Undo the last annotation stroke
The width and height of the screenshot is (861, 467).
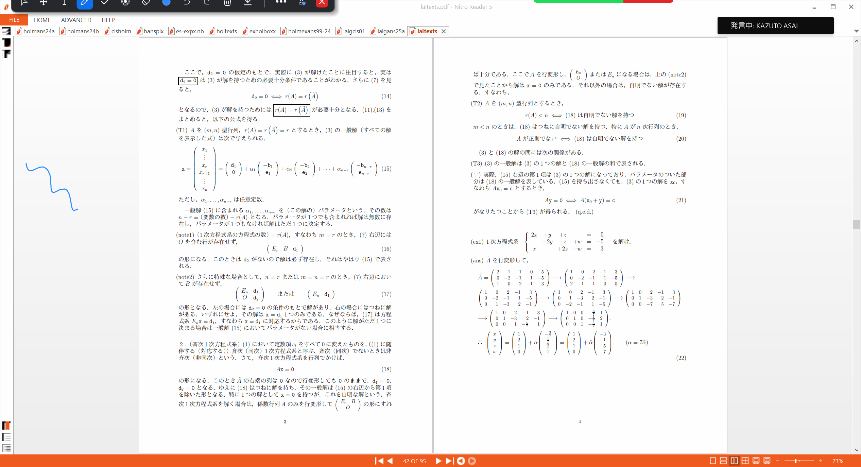187,3
